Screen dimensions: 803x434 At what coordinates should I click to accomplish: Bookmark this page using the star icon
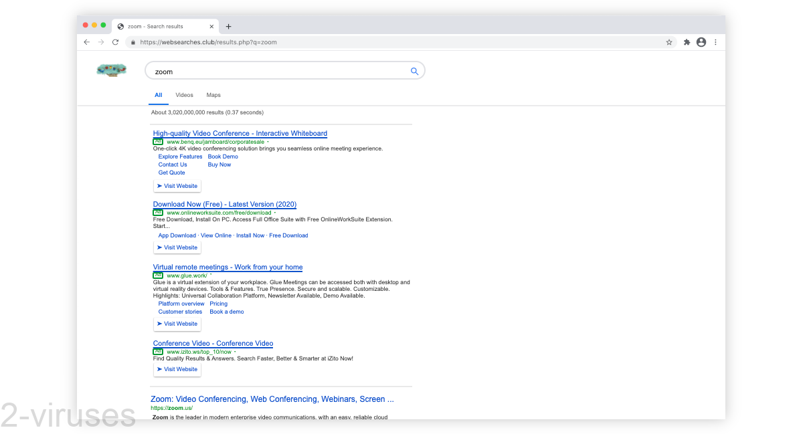click(x=669, y=41)
